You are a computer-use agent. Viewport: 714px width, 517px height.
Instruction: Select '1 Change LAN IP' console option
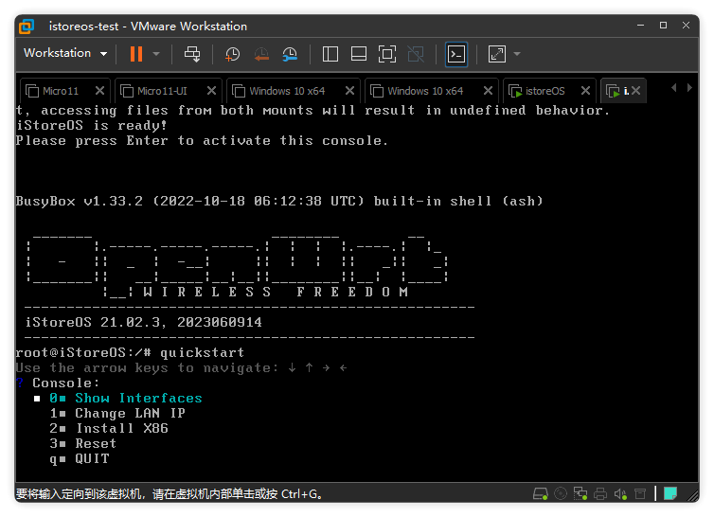pos(117,413)
